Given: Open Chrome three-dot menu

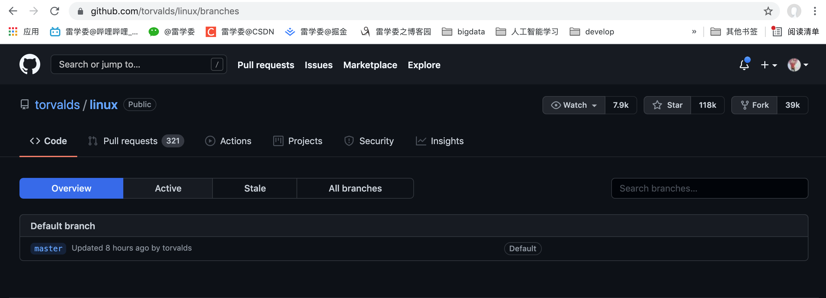Looking at the screenshot, I should coord(815,11).
